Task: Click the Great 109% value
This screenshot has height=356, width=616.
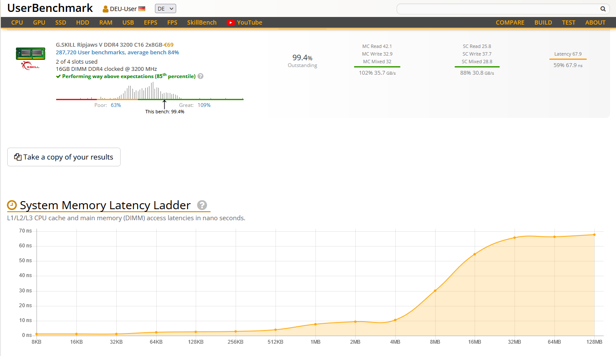Action: click(x=204, y=105)
